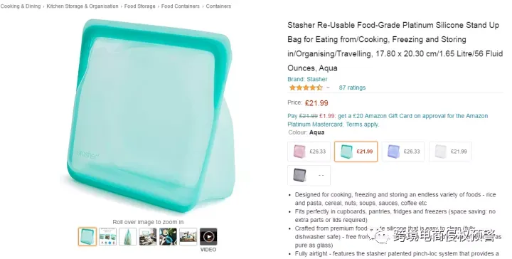Select the aqua colour swatch £21.99
Viewport: 512px width, 259px height.
pos(356,152)
